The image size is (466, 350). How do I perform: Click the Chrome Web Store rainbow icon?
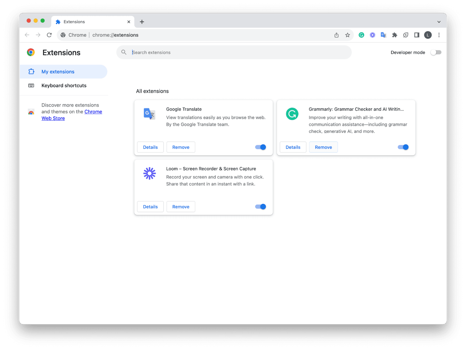[x=31, y=112]
